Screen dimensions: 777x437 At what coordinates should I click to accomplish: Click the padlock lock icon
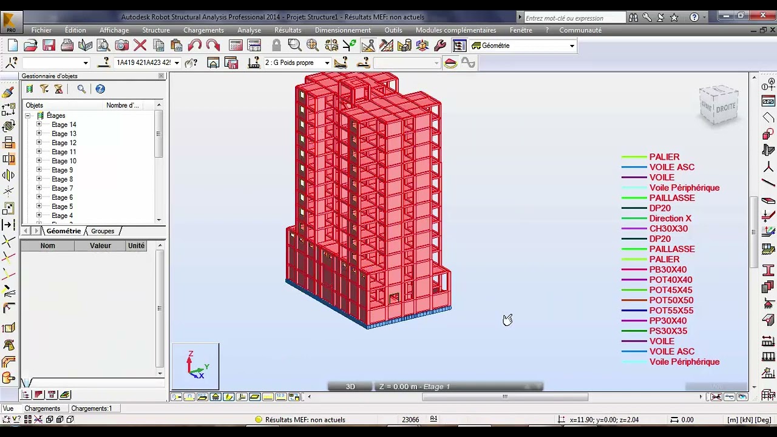click(276, 46)
